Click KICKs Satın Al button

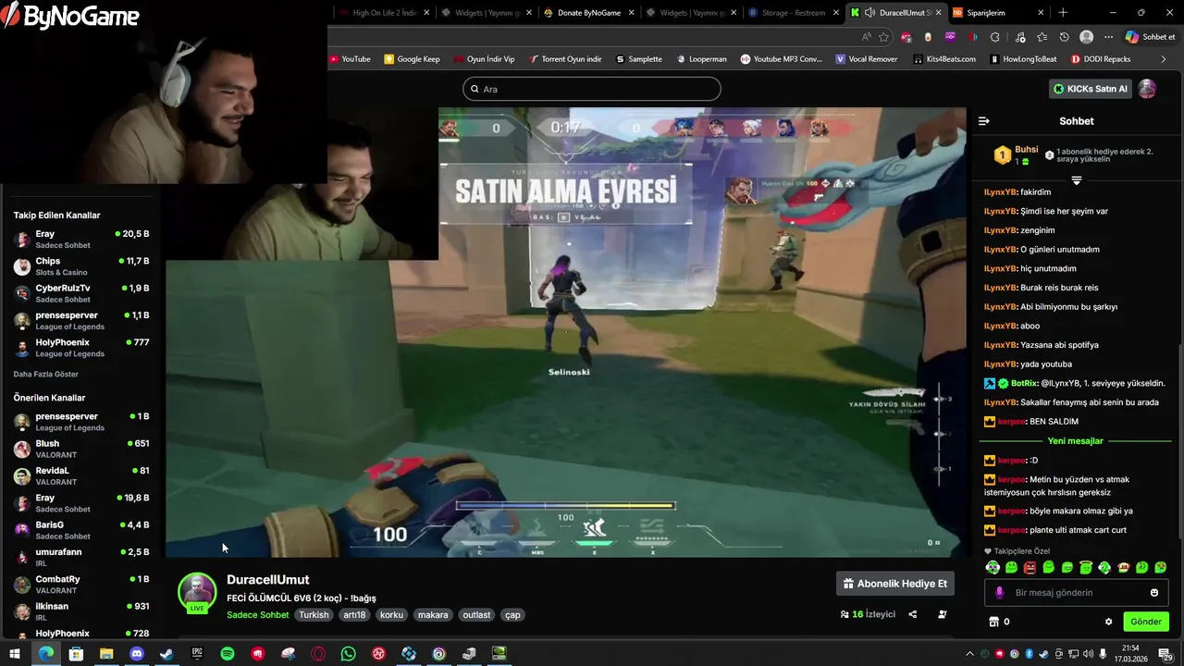(1091, 89)
